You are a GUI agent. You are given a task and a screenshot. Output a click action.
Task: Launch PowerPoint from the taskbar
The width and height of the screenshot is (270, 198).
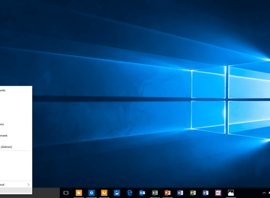point(168,193)
